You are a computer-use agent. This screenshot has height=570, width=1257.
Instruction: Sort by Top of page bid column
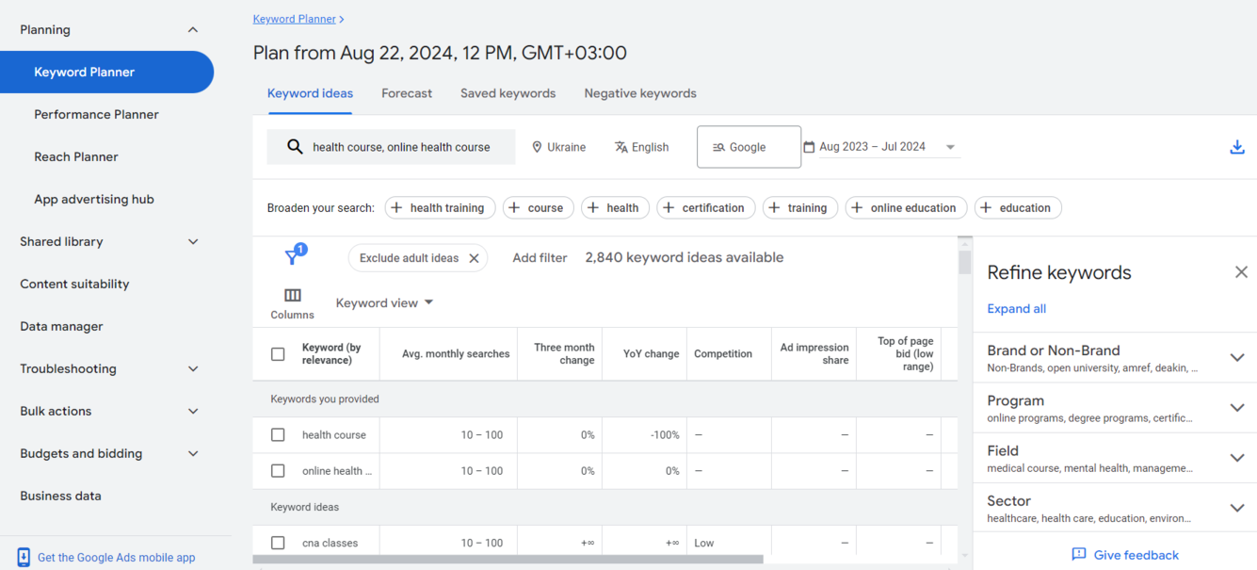905,354
